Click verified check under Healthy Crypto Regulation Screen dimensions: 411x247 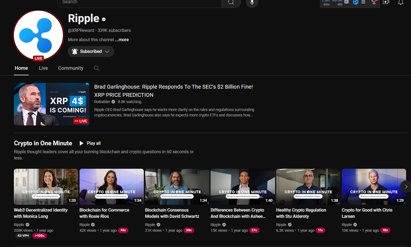[x=290, y=225]
